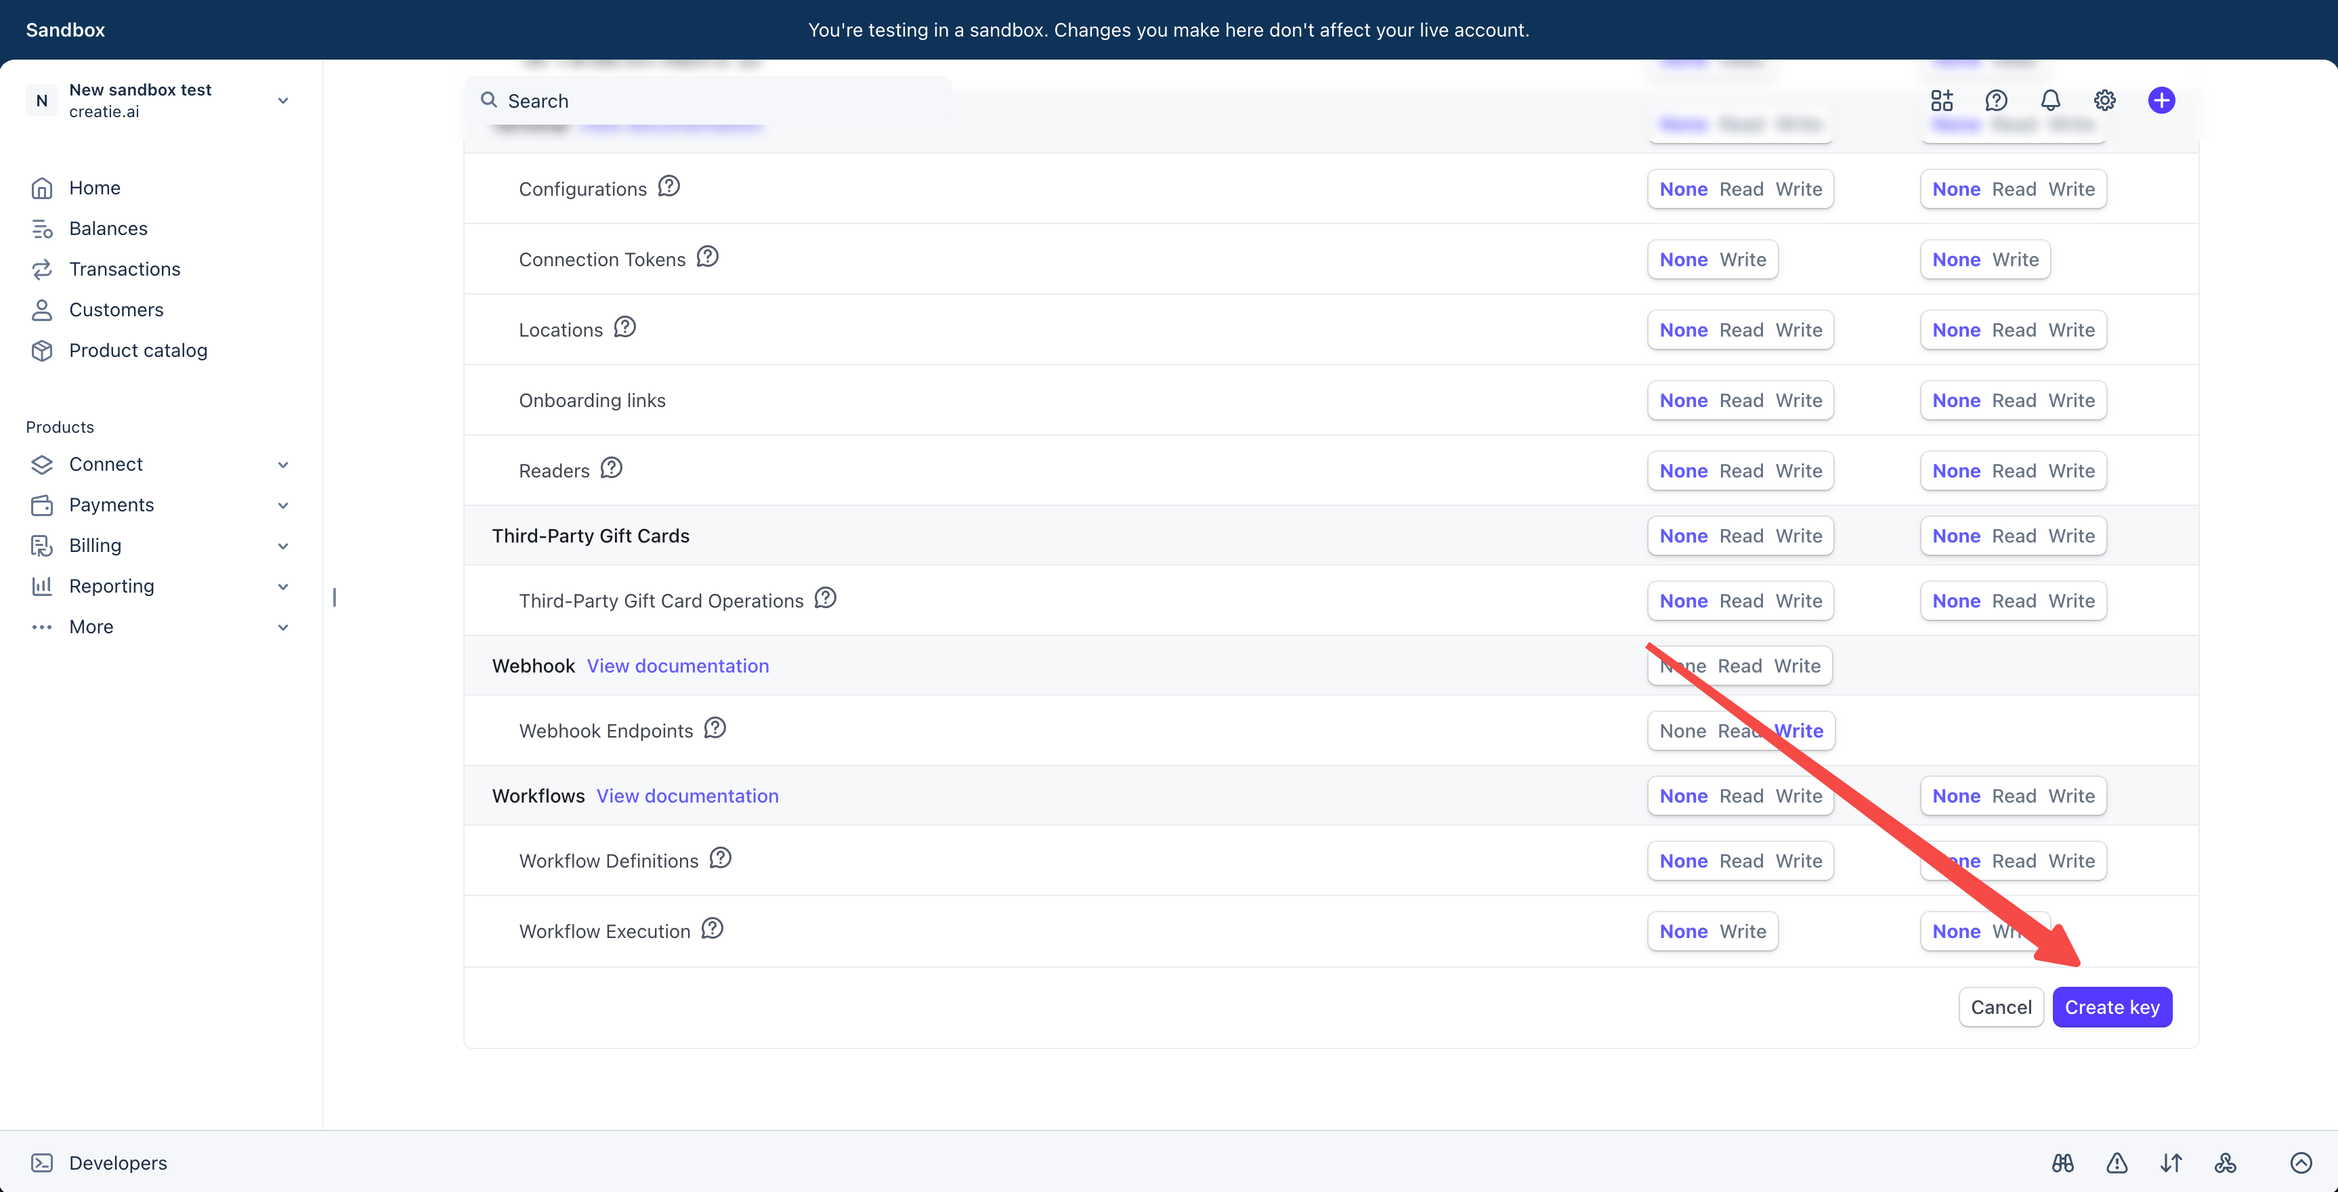Open Workflows View documentation link
Viewport: 2338px width, 1192px height.
[687, 795]
